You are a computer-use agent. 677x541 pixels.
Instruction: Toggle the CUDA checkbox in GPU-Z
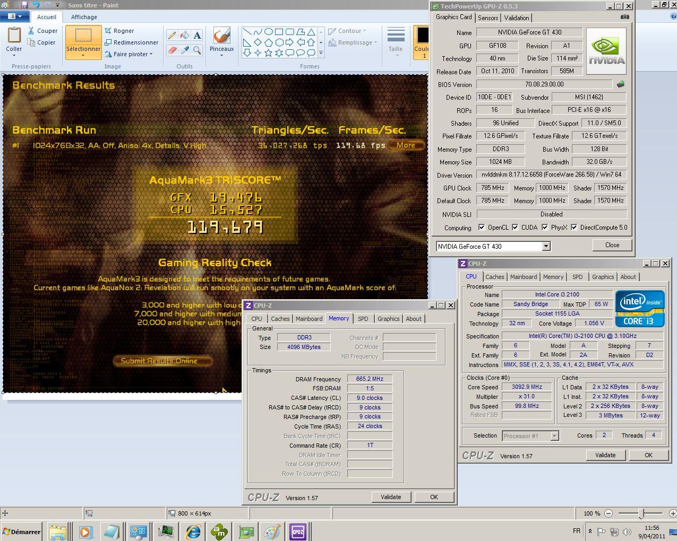point(515,227)
